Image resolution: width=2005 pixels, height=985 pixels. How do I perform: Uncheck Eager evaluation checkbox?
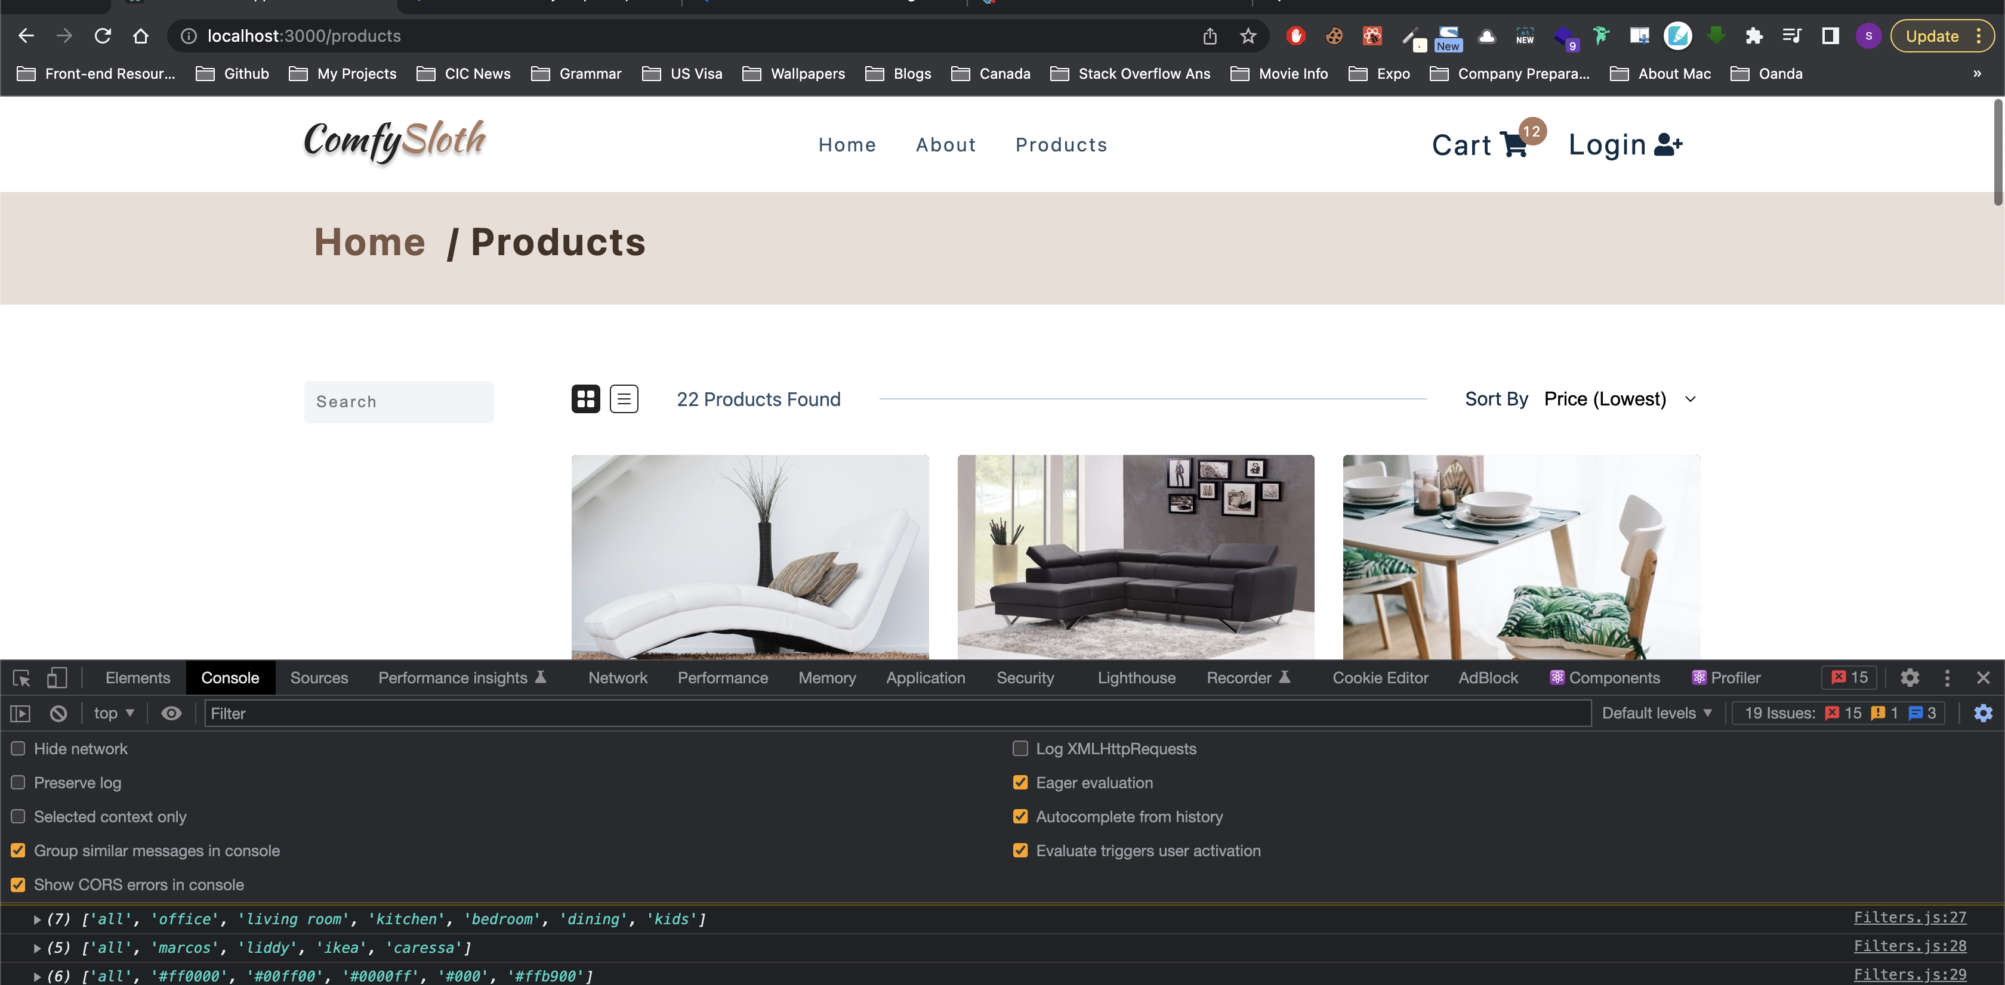click(1020, 783)
